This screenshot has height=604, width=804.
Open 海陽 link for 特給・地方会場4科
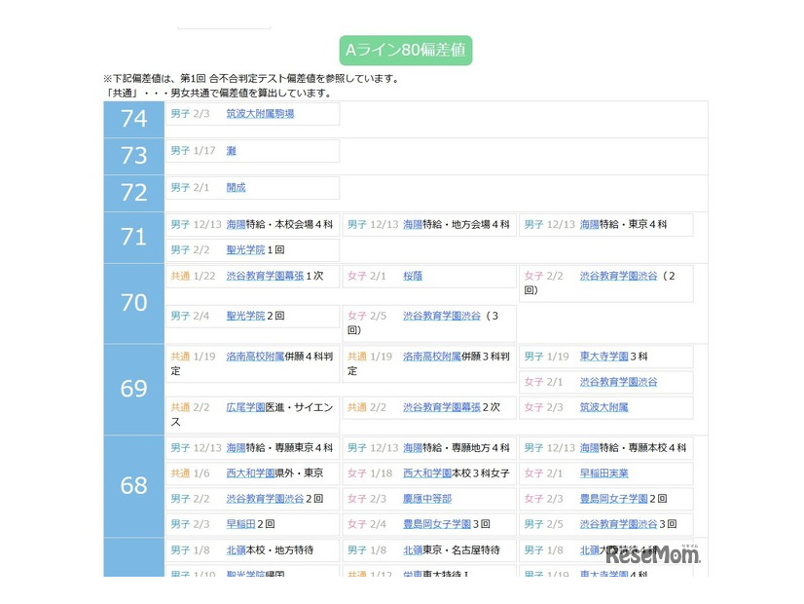[x=413, y=224]
